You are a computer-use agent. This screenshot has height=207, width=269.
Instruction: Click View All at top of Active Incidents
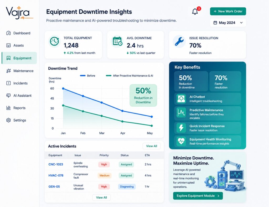[152, 146]
